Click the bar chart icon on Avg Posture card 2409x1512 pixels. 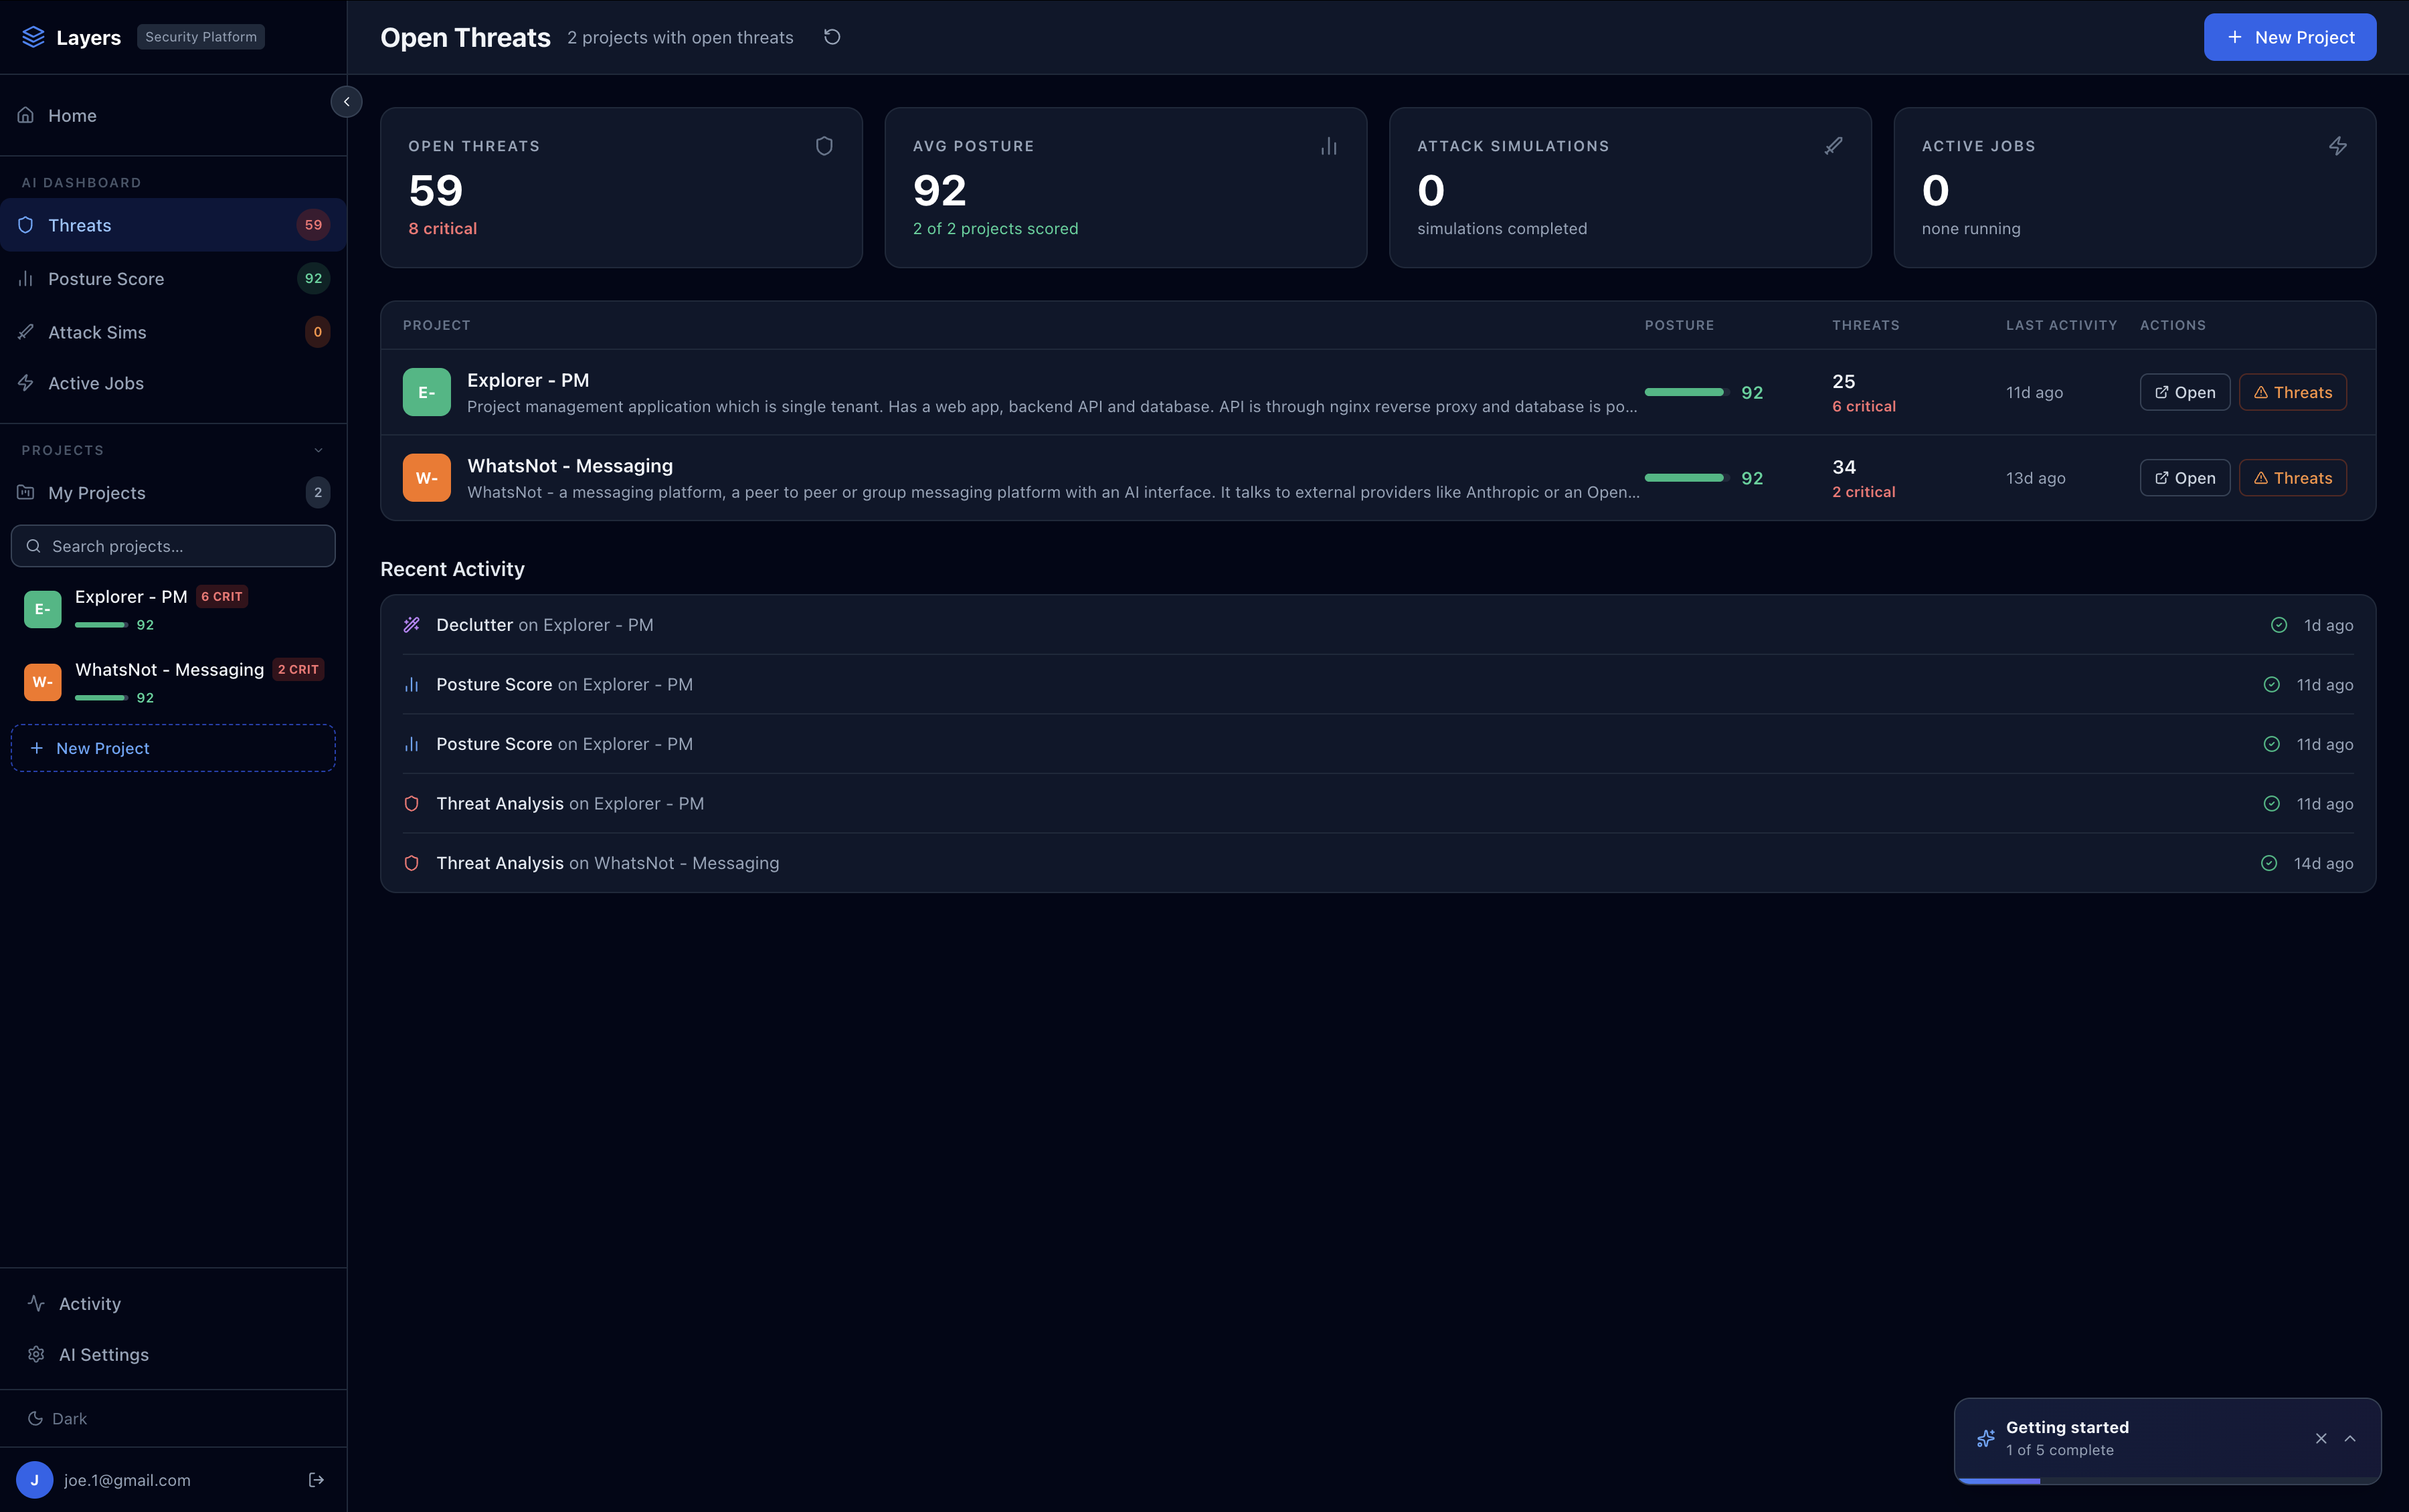pos(1329,146)
